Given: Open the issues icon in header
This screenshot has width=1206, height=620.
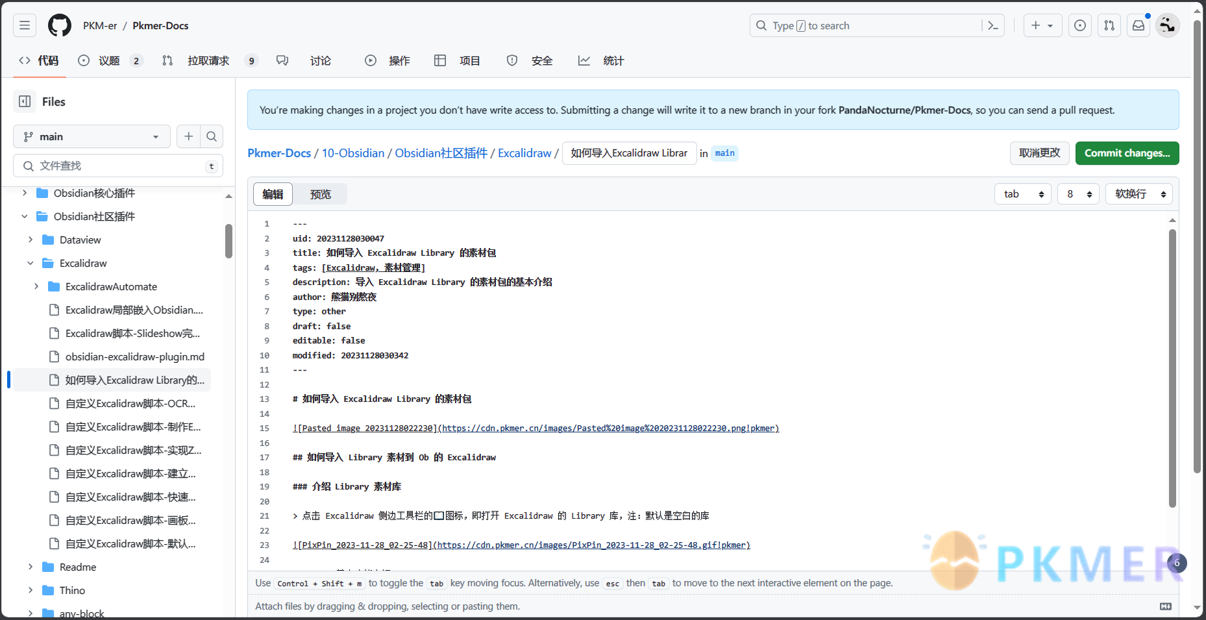Looking at the screenshot, I should tap(1080, 25).
